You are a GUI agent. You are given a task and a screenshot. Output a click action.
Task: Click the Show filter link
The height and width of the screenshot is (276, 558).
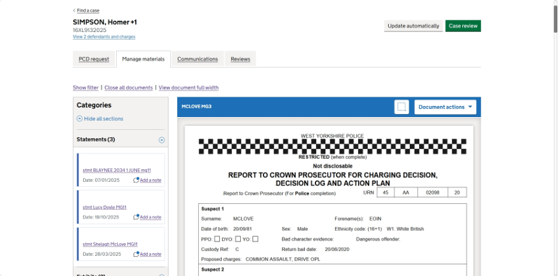[86, 87]
